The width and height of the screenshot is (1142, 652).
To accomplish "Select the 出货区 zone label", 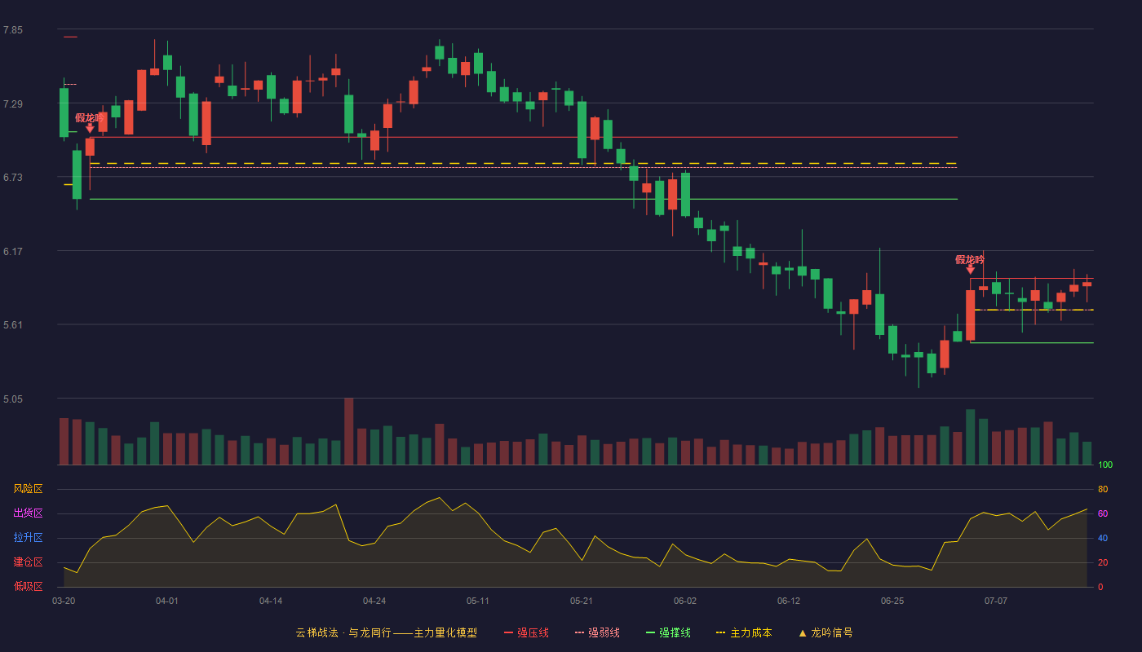I will 28,513.
